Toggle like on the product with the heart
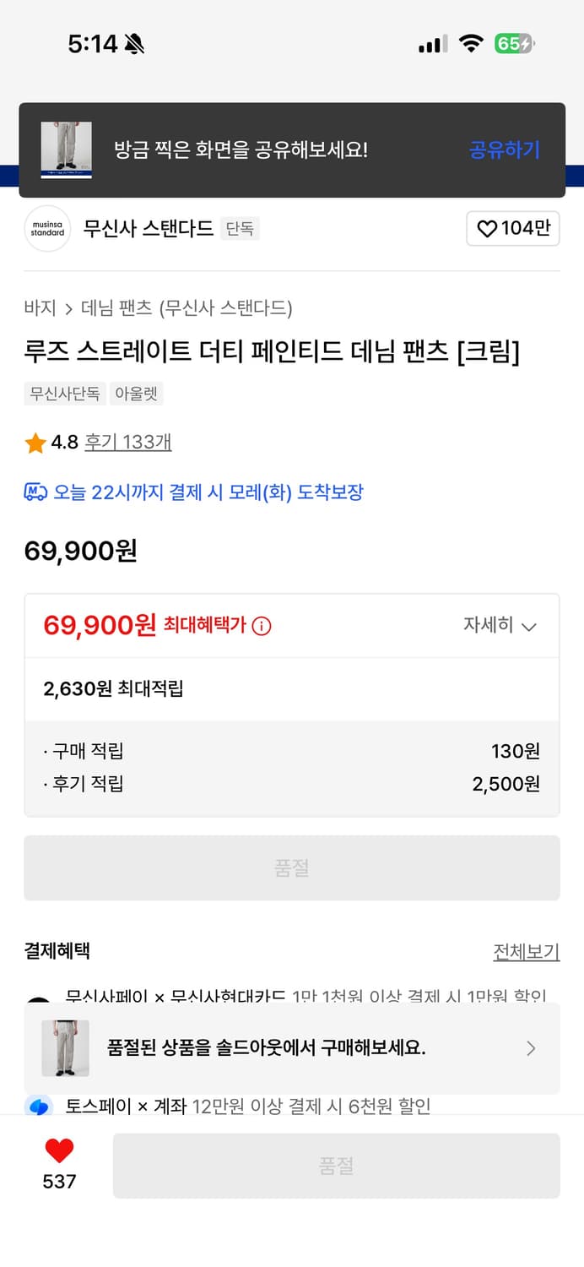The image size is (584, 1267). click(57, 1150)
